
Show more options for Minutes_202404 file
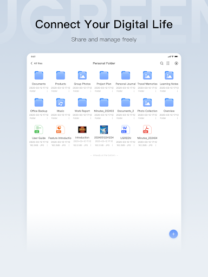point(155,145)
